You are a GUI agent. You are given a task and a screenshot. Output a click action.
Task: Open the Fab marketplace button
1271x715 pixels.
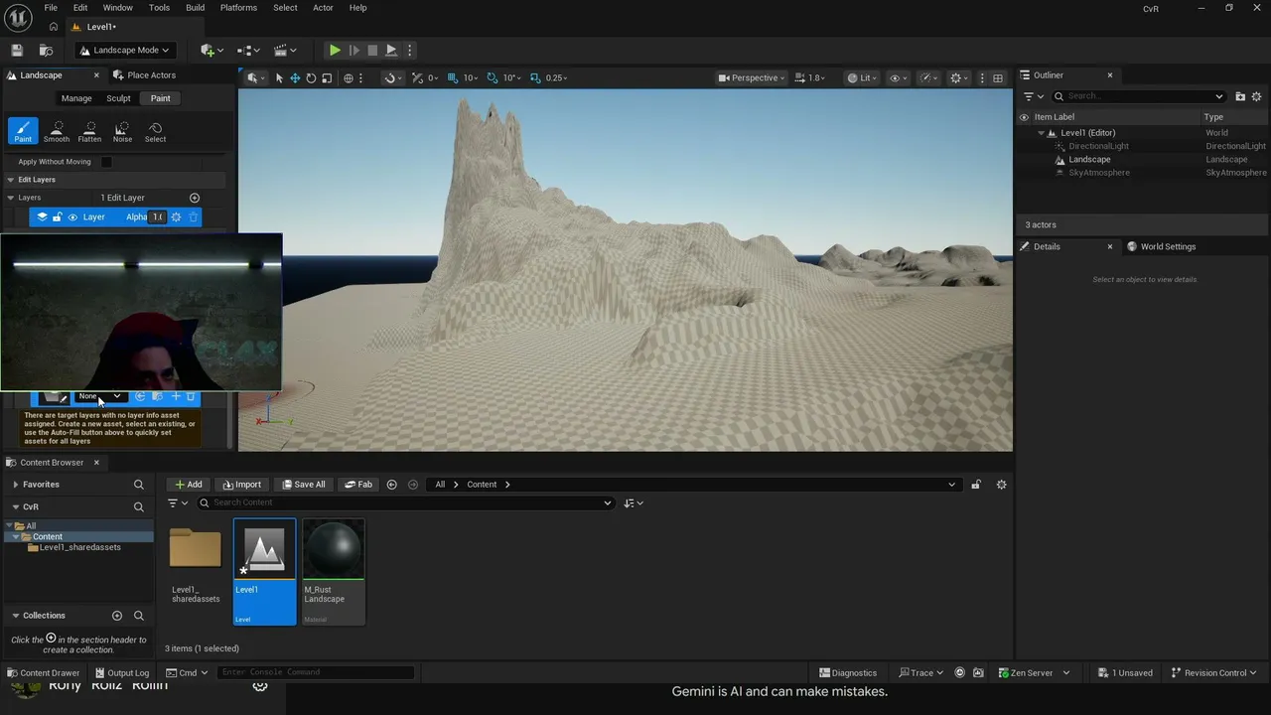pyautogui.click(x=357, y=485)
